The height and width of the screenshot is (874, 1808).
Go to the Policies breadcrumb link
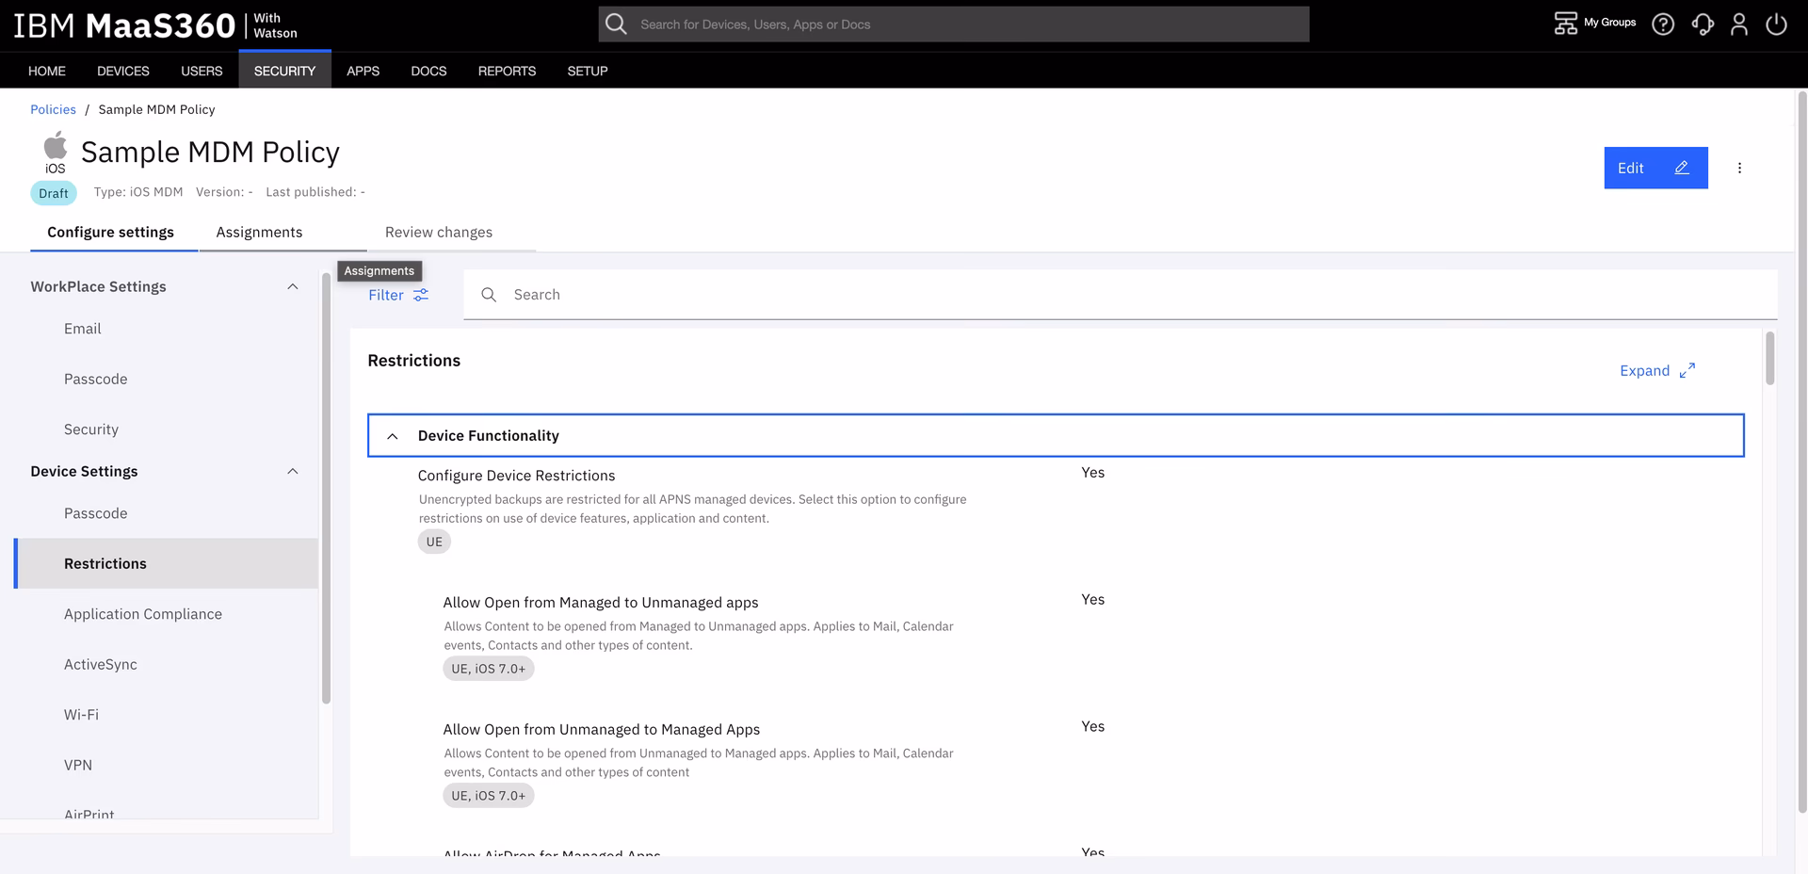(53, 109)
